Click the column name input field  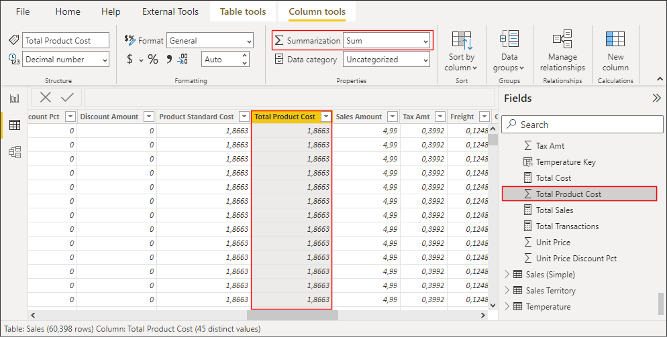[66, 40]
